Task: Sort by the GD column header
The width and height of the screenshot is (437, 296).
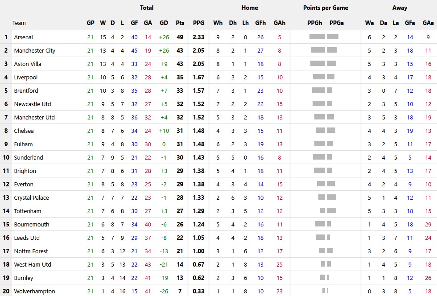Action: pos(164,23)
